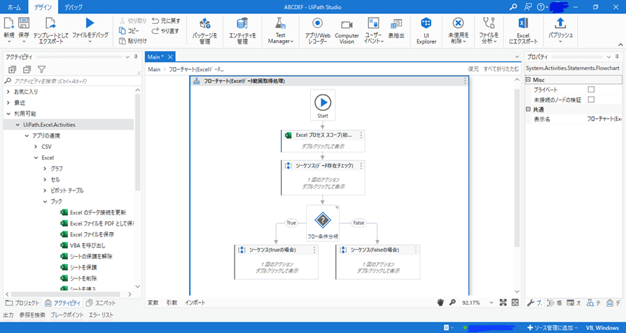Click the パブリッシュ (Publish) icon
This screenshot has height=333, width=626.
560,25
